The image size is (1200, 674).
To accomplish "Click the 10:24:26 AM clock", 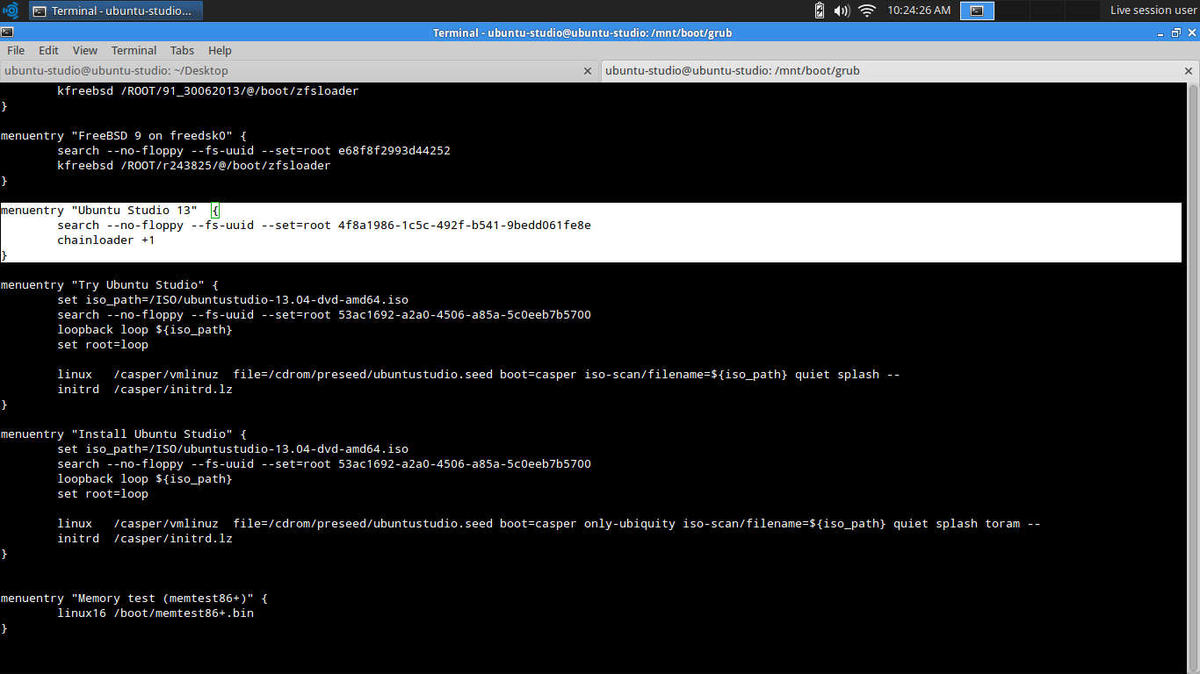I will [x=919, y=11].
